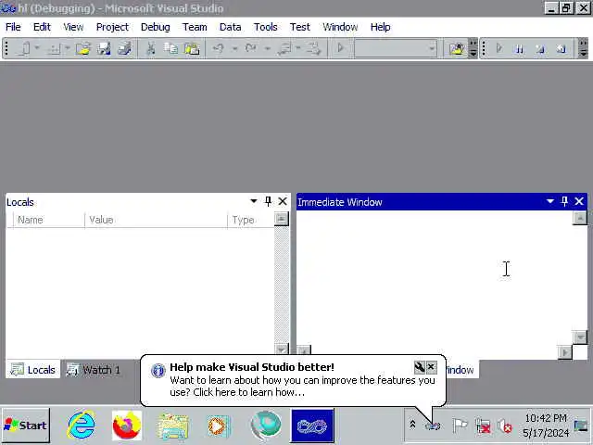The image size is (593, 445).
Task: Expand the Undo history dropdown arrow
Action: point(234,48)
